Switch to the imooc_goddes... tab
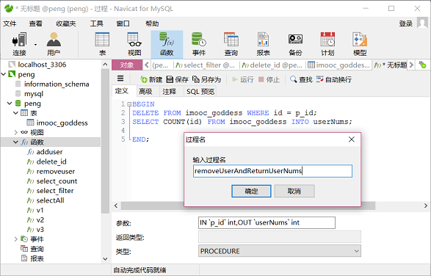This screenshot has width=431, height=276. click(339, 65)
